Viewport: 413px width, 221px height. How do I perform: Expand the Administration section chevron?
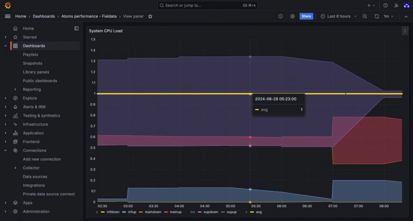tap(5, 211)
